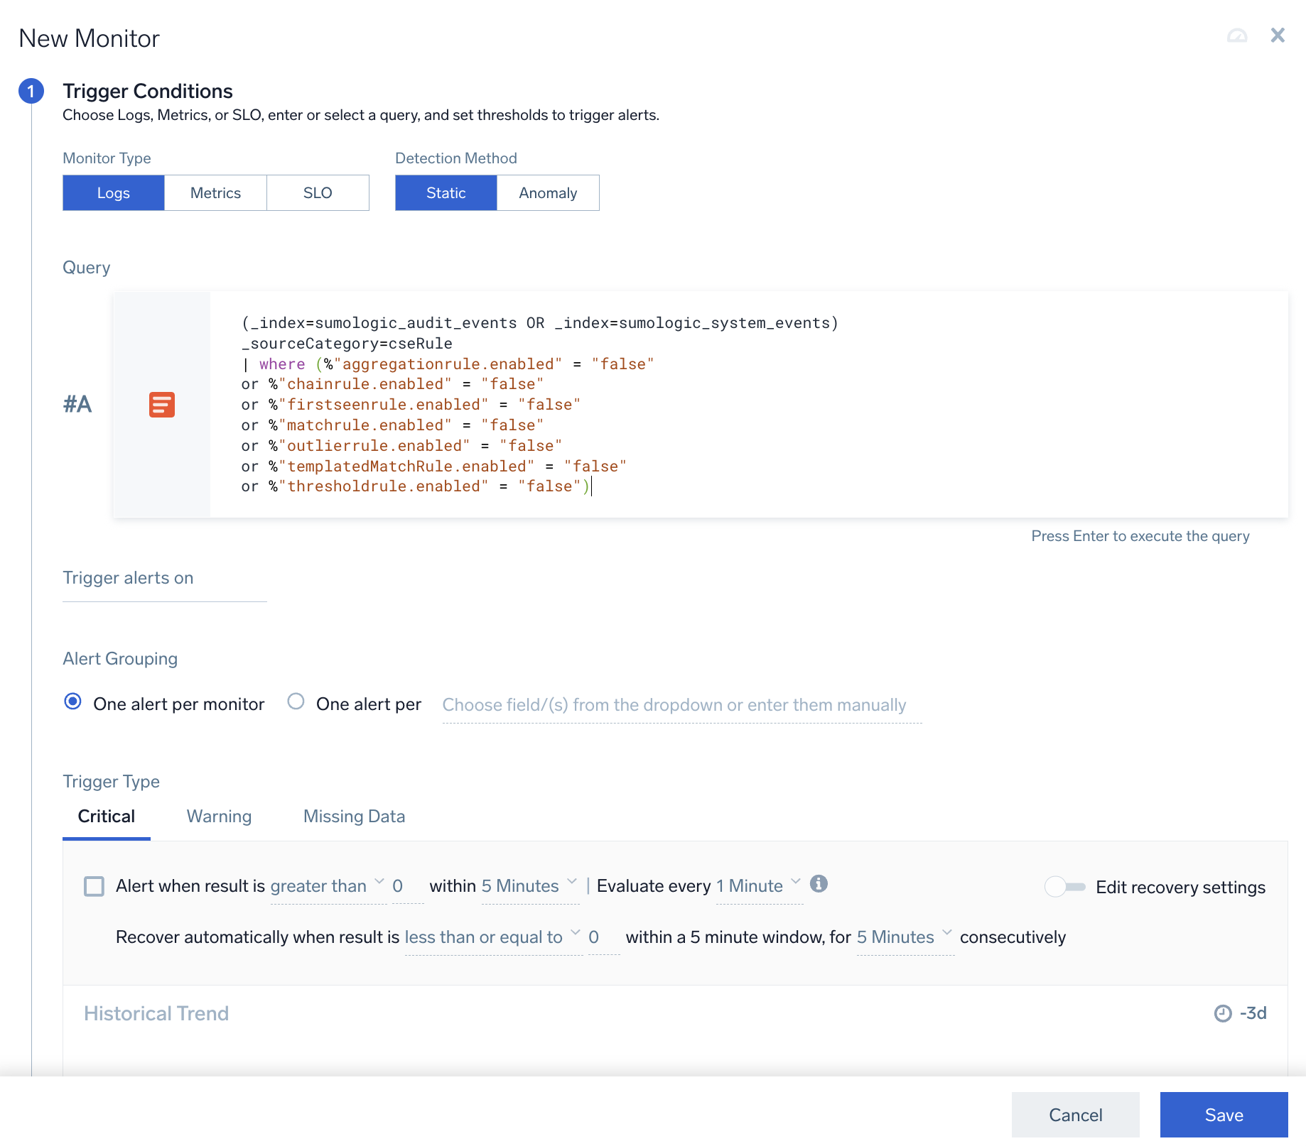
Task: Switch to the Warning trigger tab
Action: click(219, 816)
